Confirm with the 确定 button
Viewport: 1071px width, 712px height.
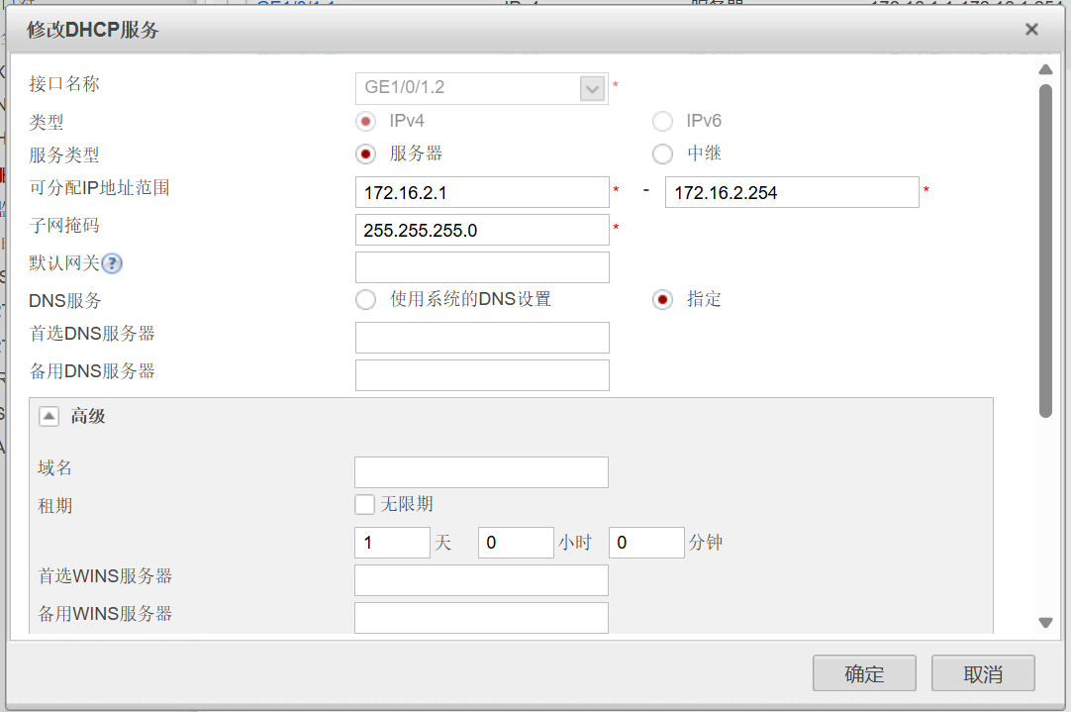pos(865,673)
